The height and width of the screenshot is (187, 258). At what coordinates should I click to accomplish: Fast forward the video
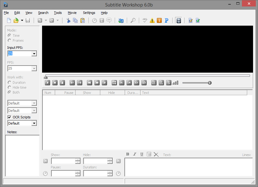97,83
